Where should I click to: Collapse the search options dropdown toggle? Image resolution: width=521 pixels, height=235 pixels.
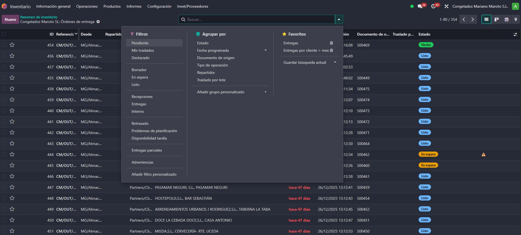click(339, 19)
